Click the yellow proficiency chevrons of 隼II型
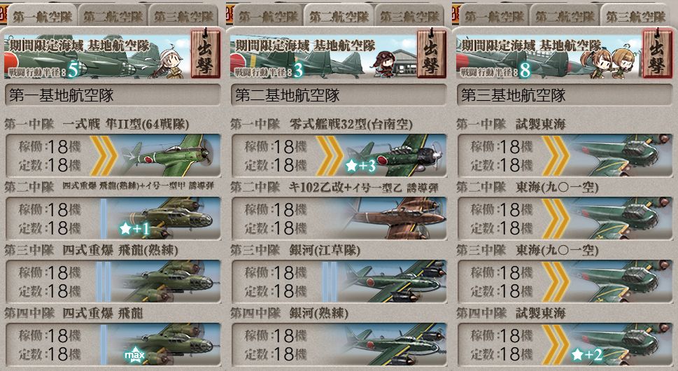Screen dimensions: 678x371 103,155
